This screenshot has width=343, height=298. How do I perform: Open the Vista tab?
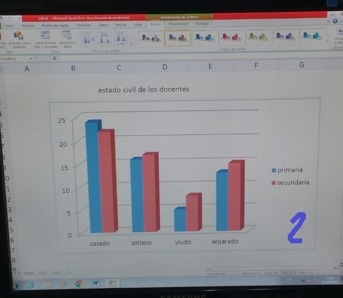pos(138,24)
